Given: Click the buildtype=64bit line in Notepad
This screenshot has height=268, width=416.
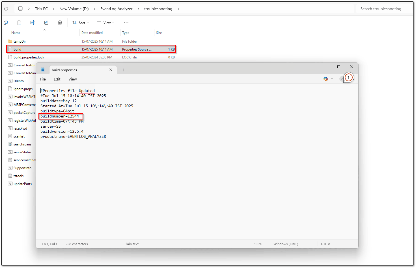Looking at the screenshot, I should click(57, 111).
